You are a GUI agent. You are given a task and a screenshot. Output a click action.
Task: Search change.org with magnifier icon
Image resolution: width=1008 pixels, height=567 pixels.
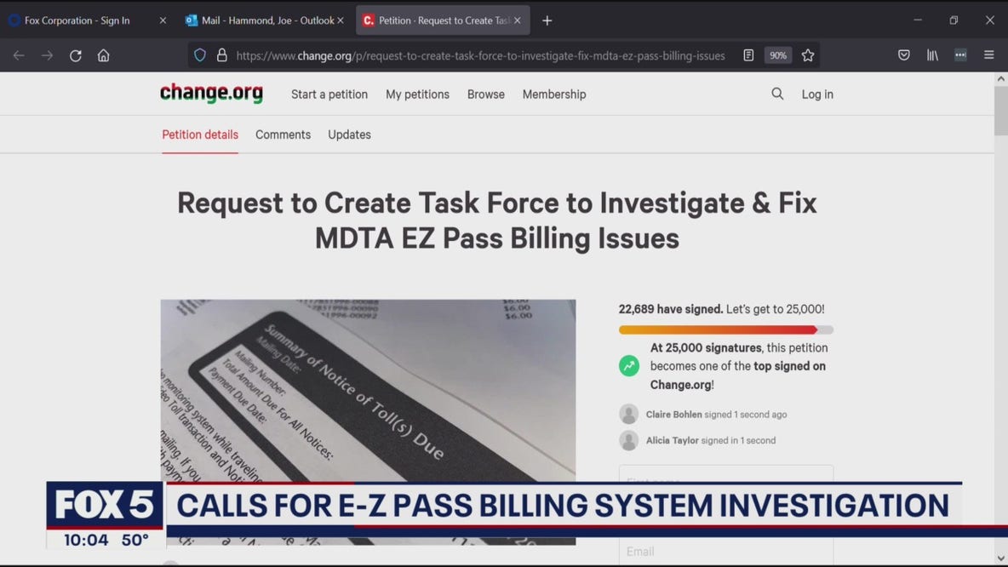[777, 94]
